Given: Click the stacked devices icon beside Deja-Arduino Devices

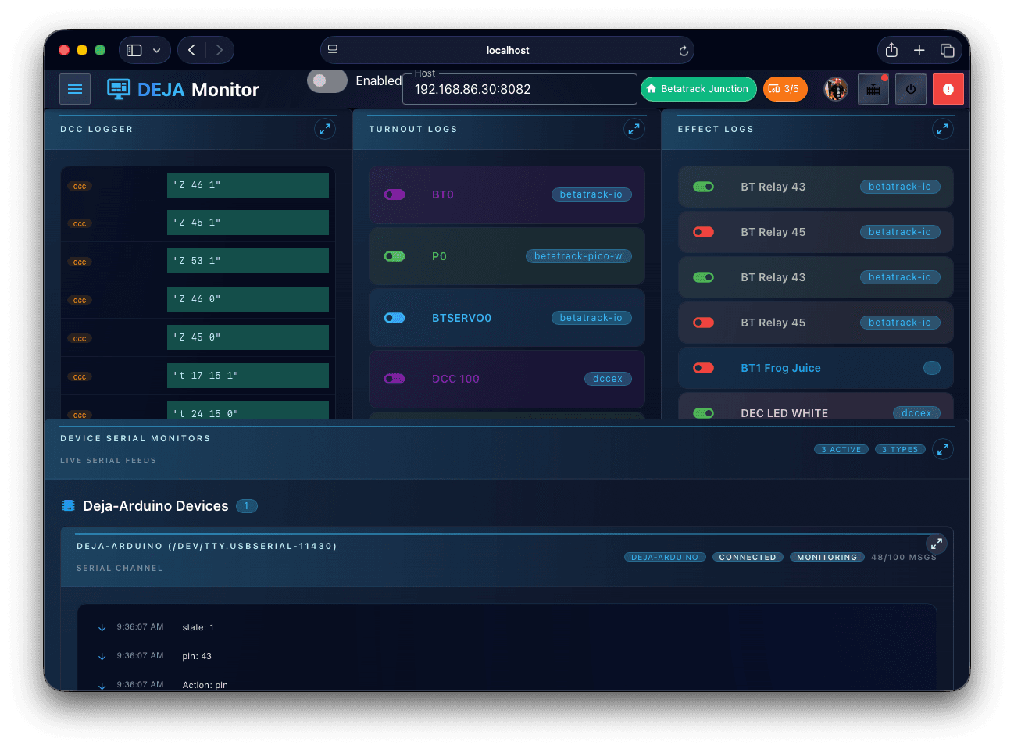Looking at the screenshot, I should (x=69, y=505).
